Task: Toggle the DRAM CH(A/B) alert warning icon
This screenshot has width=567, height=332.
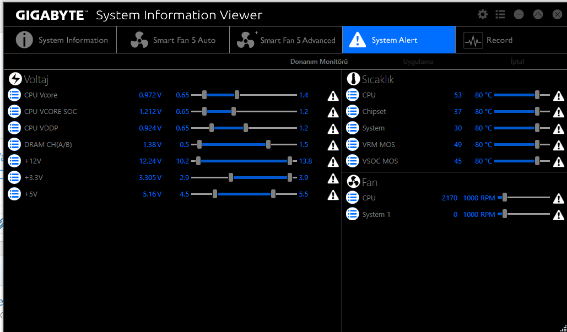Action: coord(333,145)
